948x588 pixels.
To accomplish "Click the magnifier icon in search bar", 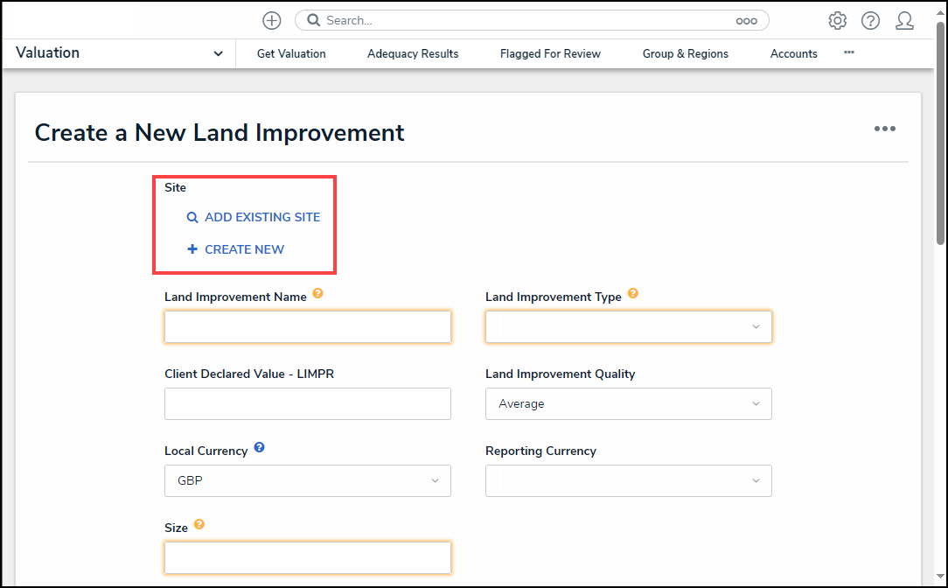I will (x=313, y=20).
